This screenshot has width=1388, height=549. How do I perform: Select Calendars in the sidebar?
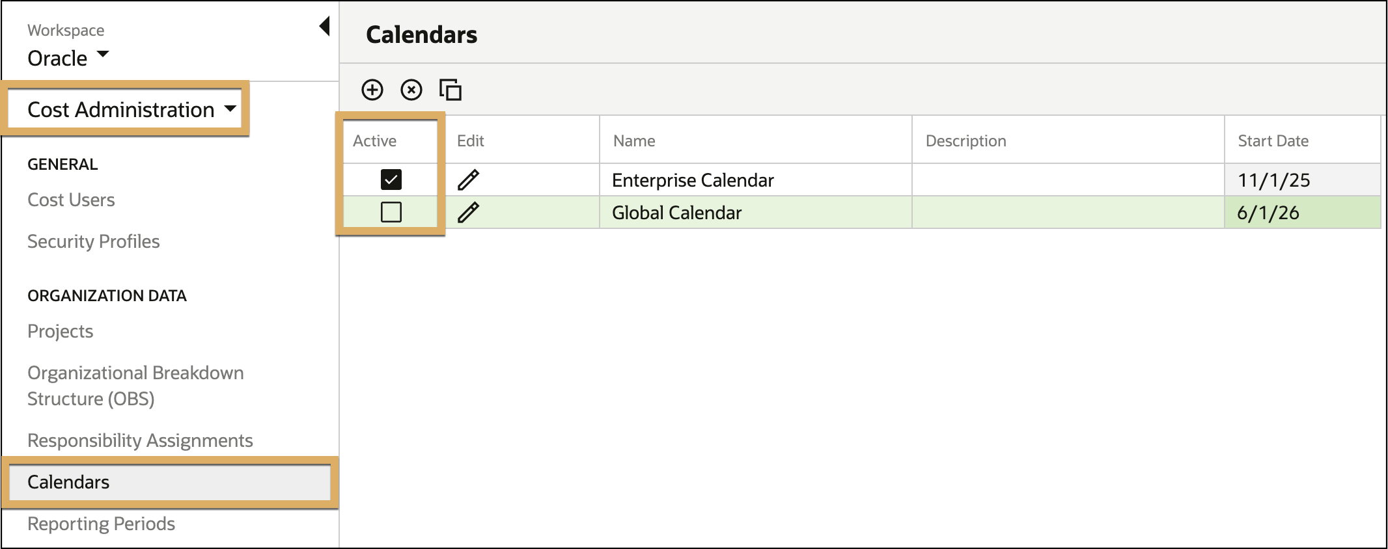click(x=171, y=482)
